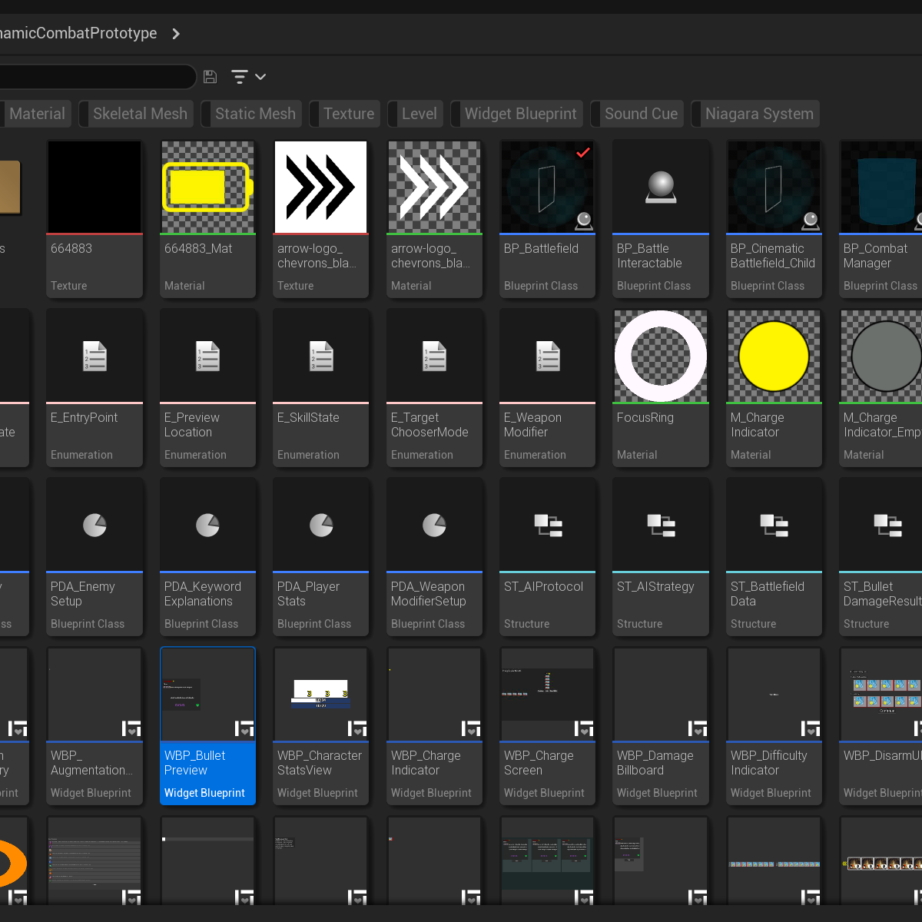Select the FocusRing material thumbnail
Screen dimensions: 922x922
(x=661, y=357)
